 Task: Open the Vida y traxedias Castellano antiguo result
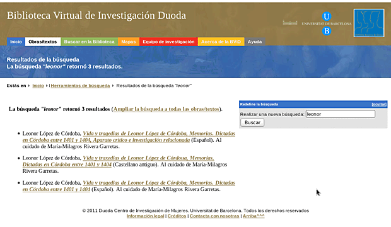[x=118, y=161]
